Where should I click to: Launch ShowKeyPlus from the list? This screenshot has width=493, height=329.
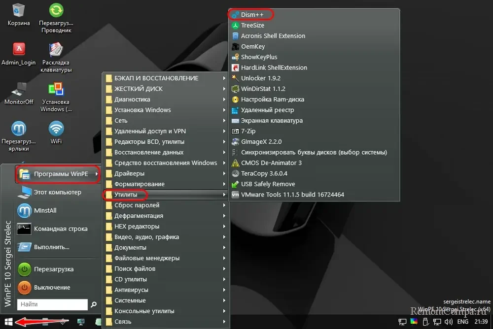click(x=314, y=57)
